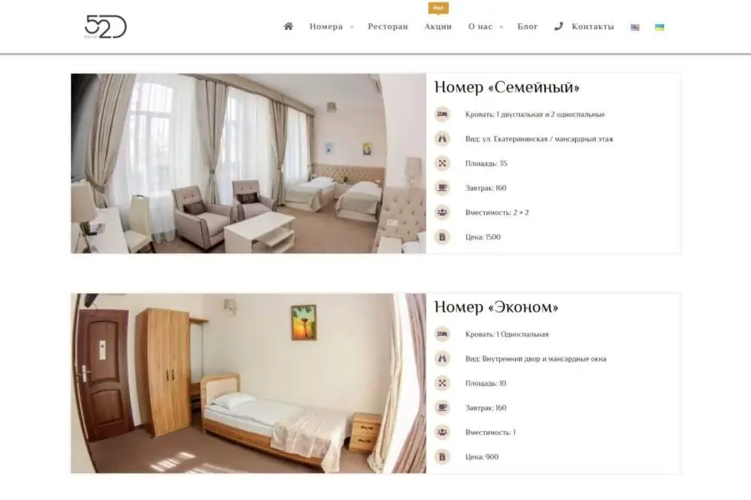Viewport: 751px width, 500px height.
Task: Open the Номер «Эконом» title link
Action: (x=496, y=307)
